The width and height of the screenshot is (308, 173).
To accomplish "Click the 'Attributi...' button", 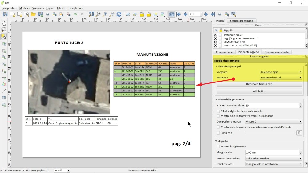I will (259, 91).
